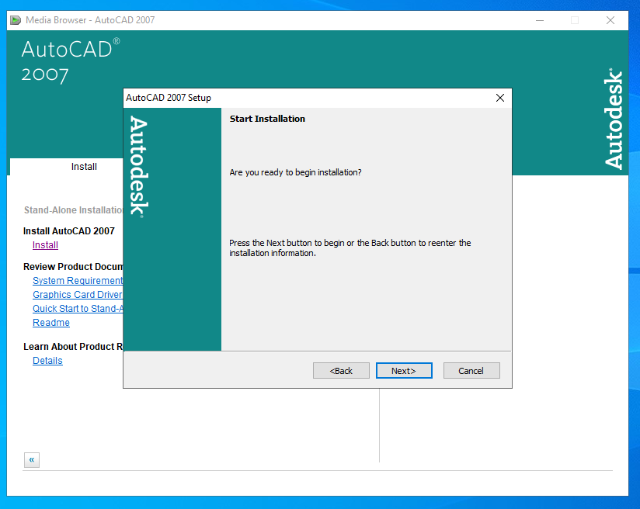Open the Install link under Install AutoCAD 2007
Viewport: 640px width, 509px height.
click(45, 245)
